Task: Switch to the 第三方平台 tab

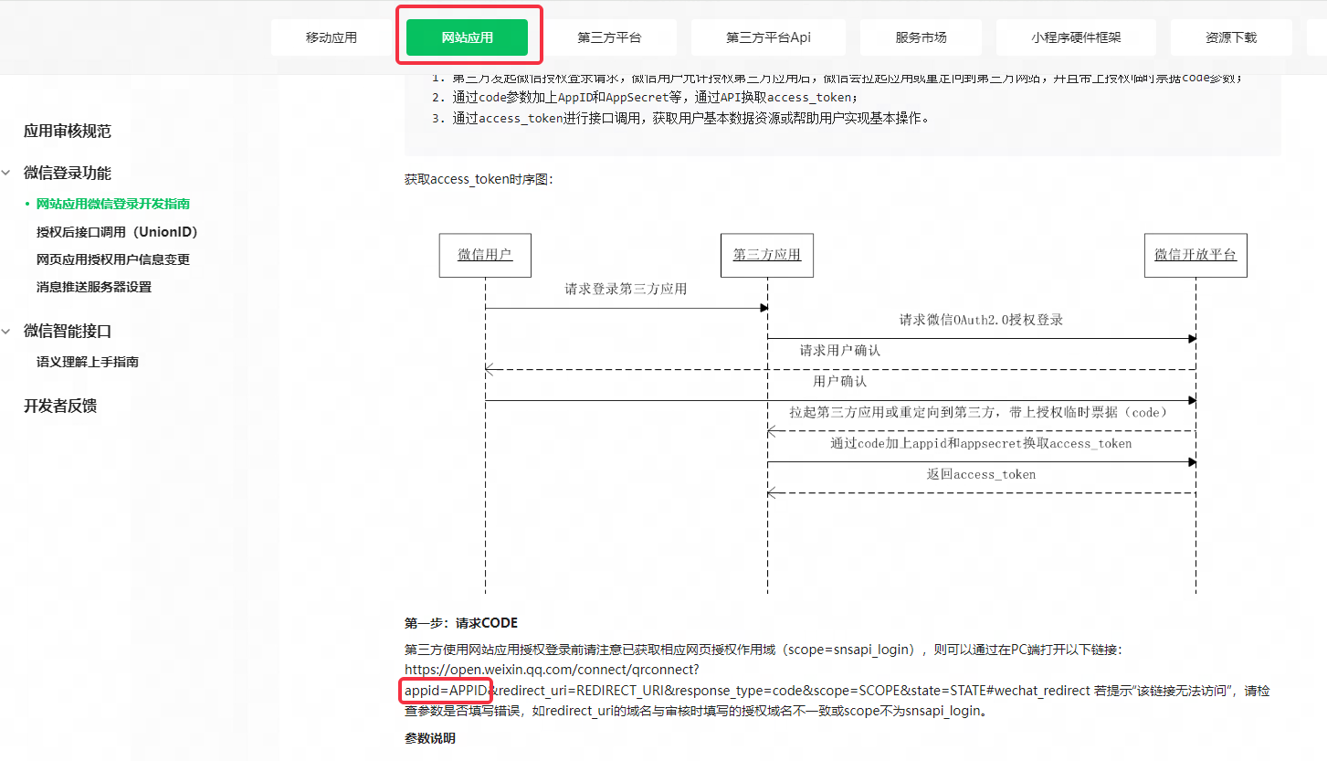Action: click(609, 37)
